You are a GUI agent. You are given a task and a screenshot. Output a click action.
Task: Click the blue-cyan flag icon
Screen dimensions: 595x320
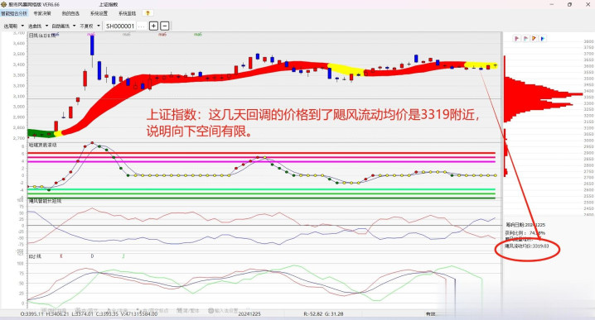tap(543, 38)
